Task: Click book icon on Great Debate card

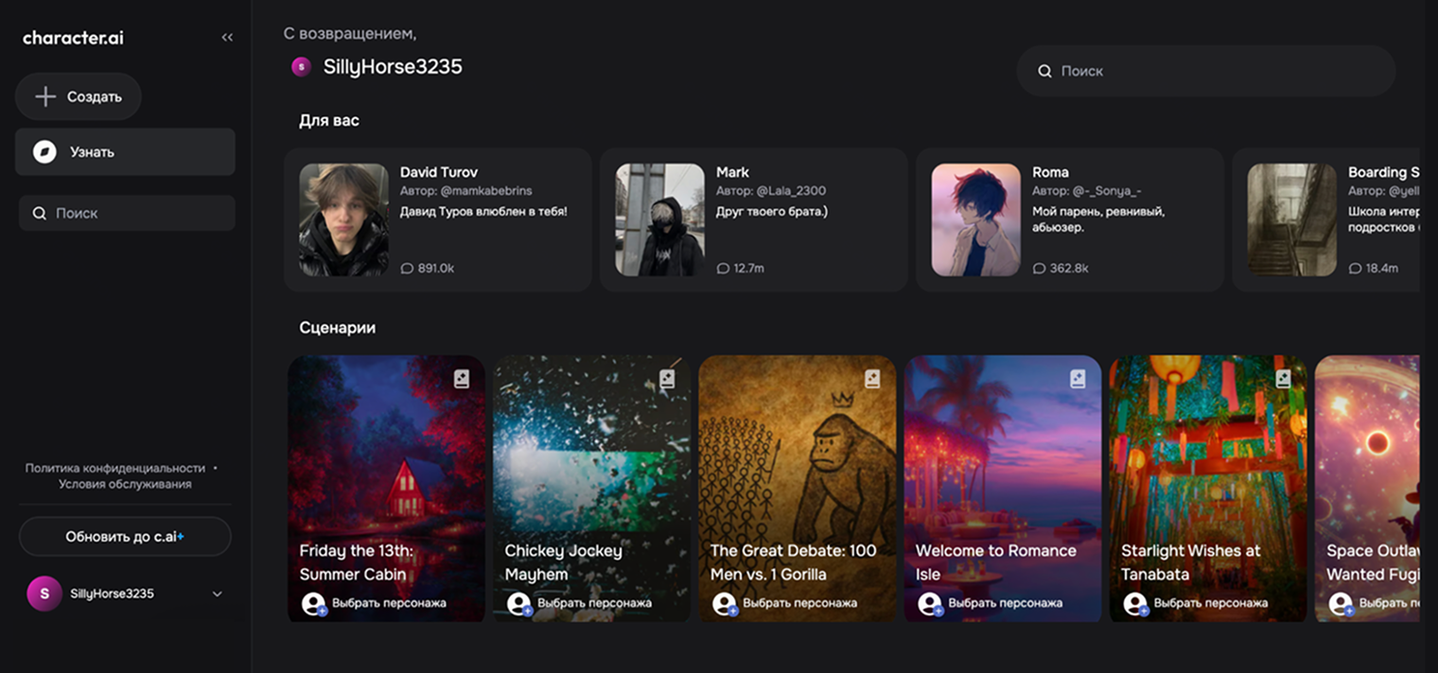Action: [x=871, y=379]
